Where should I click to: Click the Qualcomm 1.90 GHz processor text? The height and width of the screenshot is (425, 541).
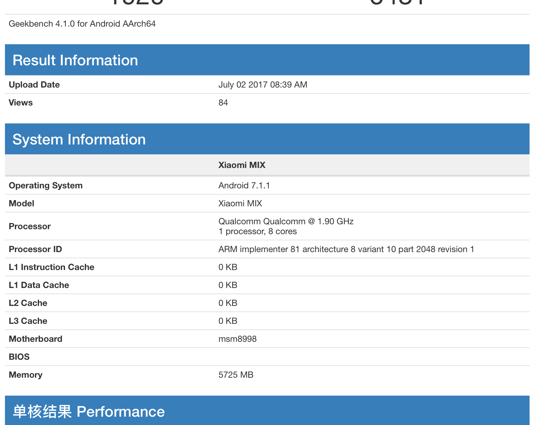click(x=286, y=221)
